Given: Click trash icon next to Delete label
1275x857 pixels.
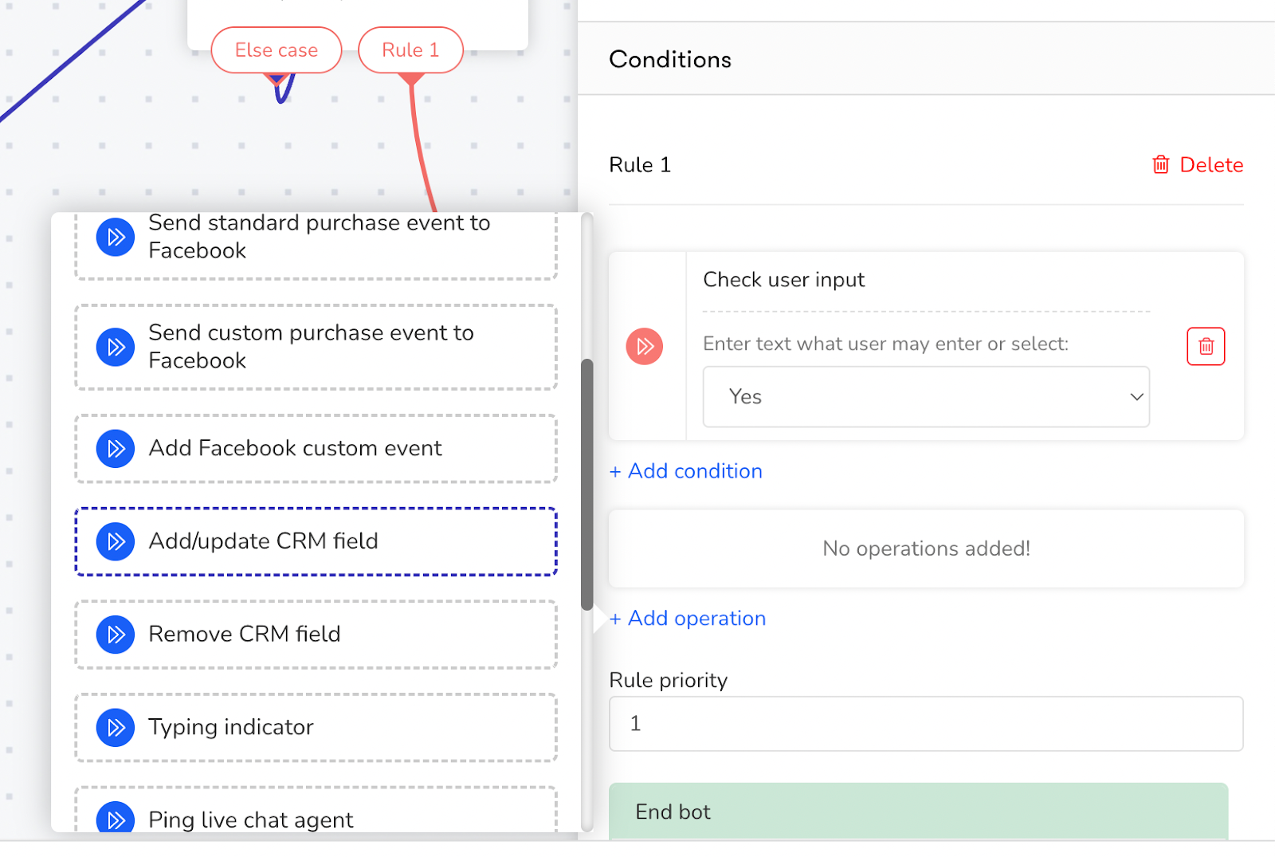Looking at the screenshot, I should 1161,164.
